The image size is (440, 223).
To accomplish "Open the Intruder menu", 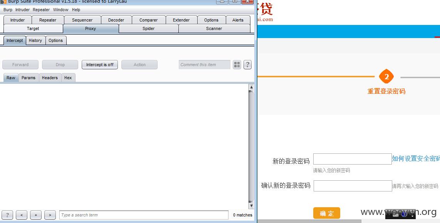I will click(22, 10).
